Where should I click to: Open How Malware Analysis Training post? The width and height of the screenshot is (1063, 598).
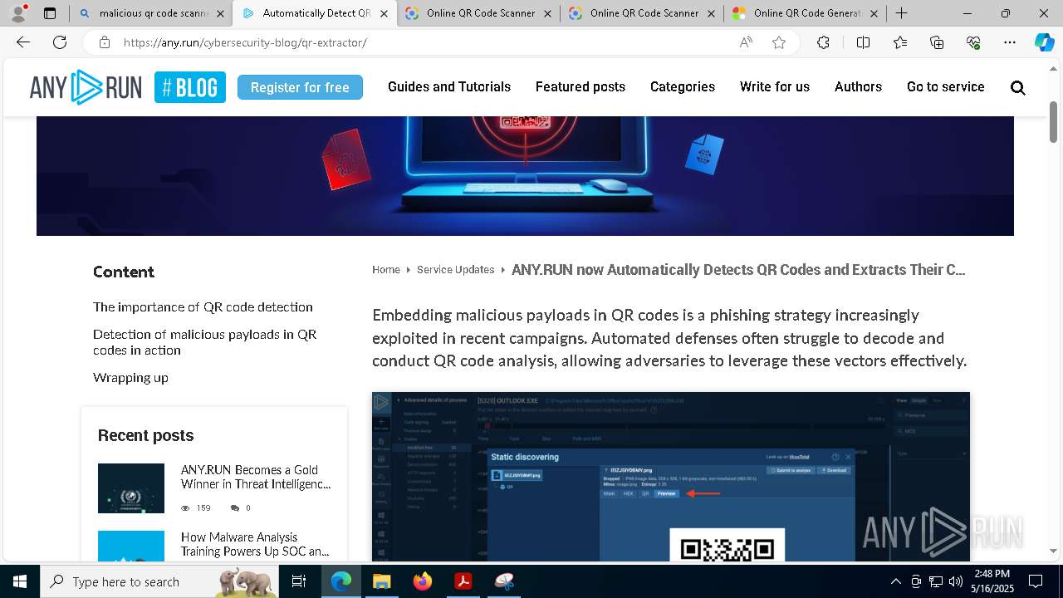coord(255,544)
